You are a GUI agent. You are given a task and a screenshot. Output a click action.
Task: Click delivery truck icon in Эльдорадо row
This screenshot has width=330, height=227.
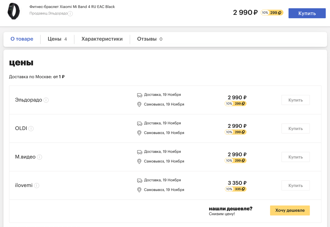(x=140, y=95)
